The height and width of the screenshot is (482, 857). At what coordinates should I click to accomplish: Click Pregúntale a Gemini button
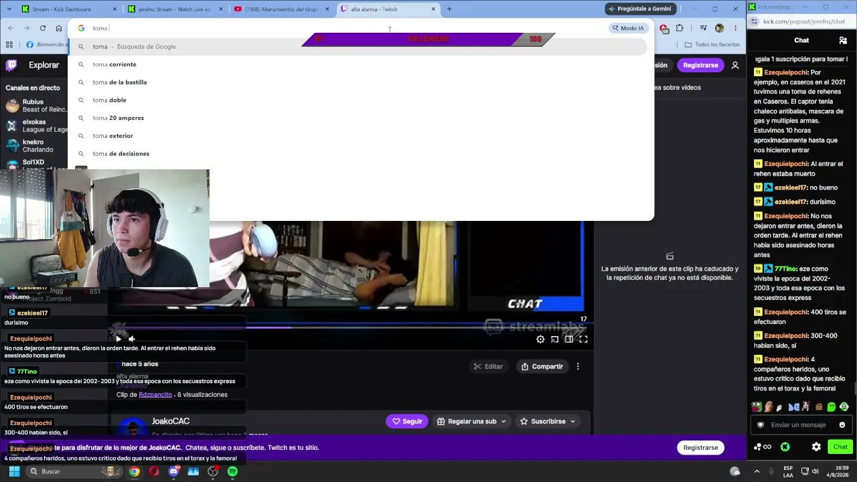coord(639,9)
